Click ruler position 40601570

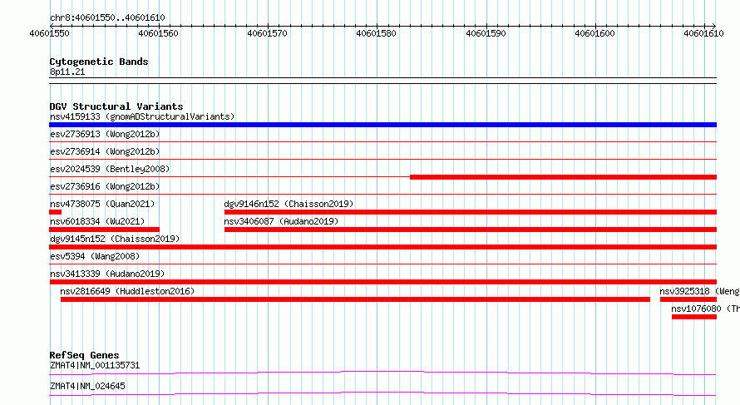(x=268, y=33)
